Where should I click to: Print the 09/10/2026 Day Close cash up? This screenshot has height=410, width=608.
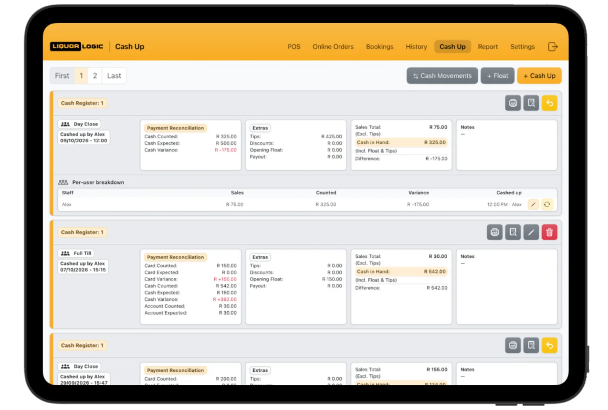click(513, 103)
